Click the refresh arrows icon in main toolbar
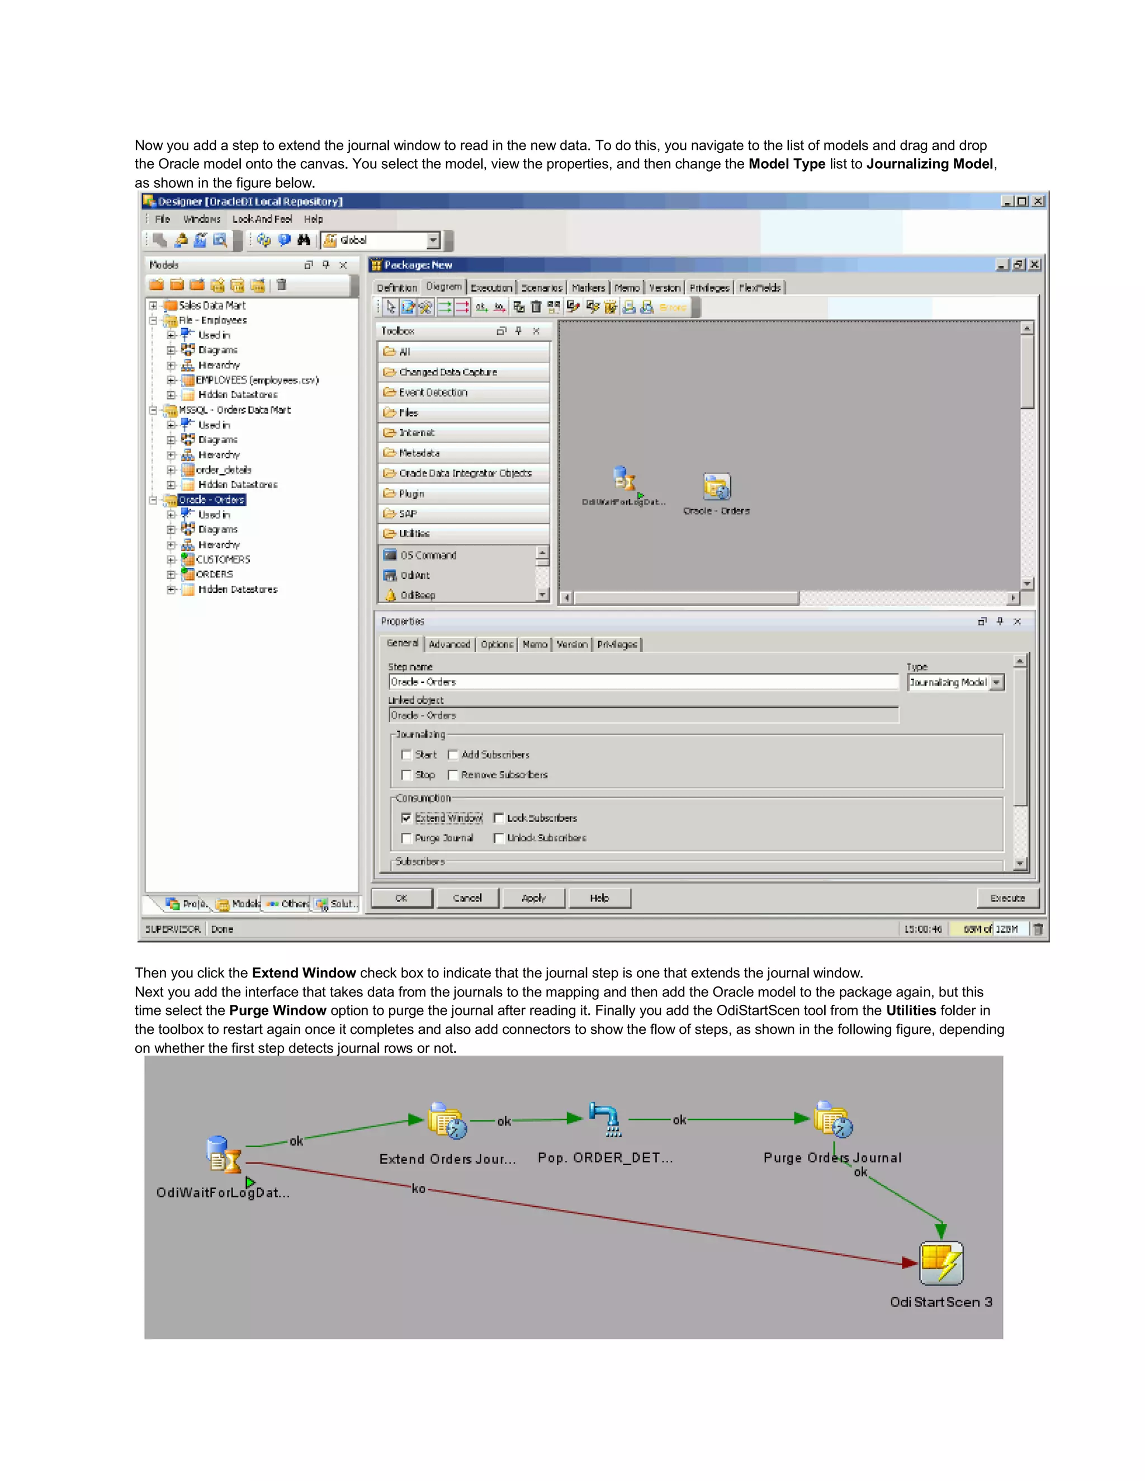 pos(264,240)
